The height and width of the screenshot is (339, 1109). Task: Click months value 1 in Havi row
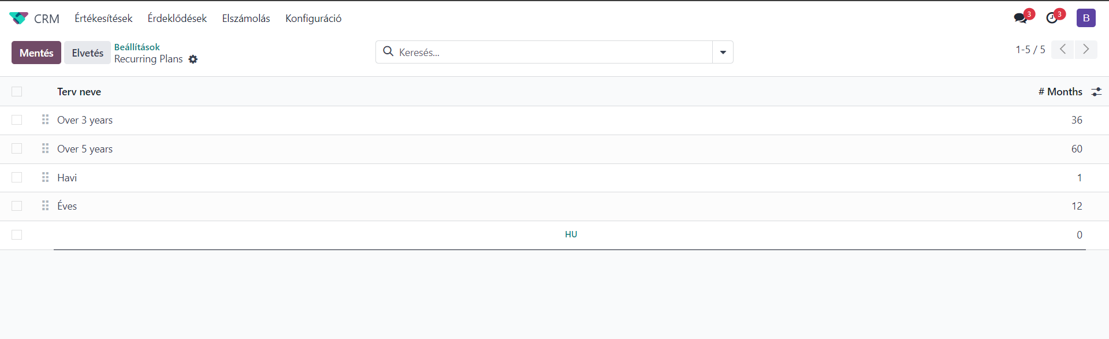coord(1079,178)
